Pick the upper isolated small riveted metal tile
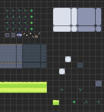The height and width of the screenshot is (112, 104). click(68, 59)
